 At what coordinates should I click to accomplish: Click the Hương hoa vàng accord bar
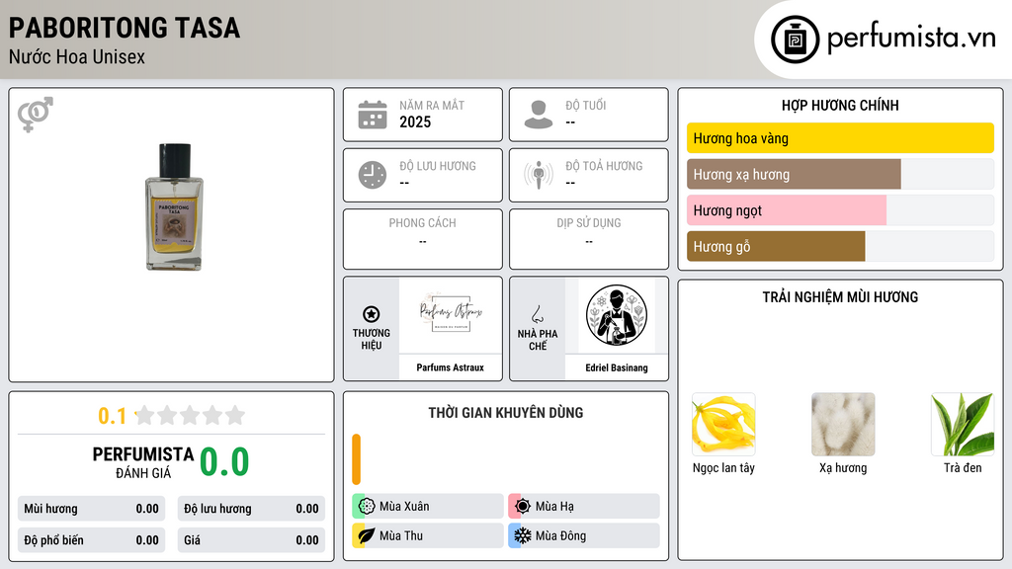[840, 138]
